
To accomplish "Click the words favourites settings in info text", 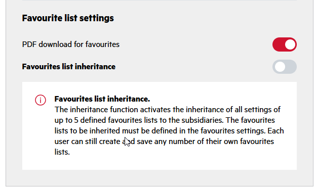I will [x=232, y=131].
